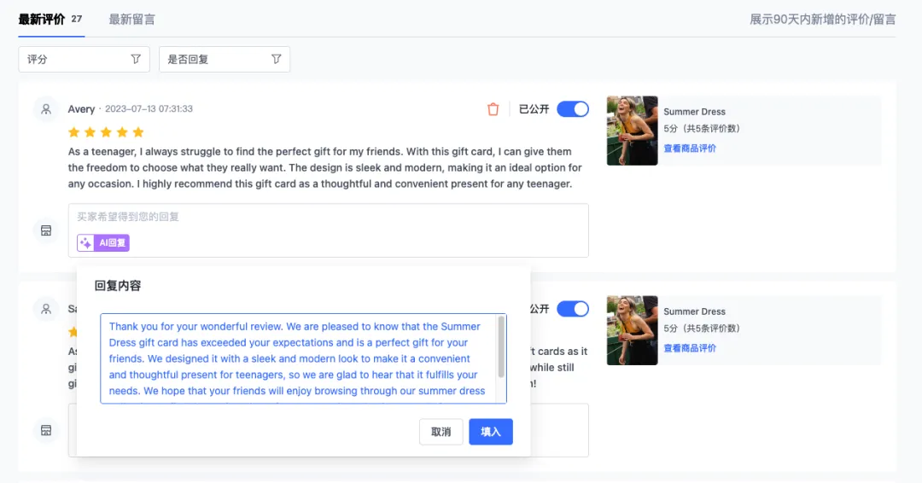This screenshot has width=922, height=483.
Task: Click Summer Dress title in second card
Action: pyautogui.click(x=694, y=311)
